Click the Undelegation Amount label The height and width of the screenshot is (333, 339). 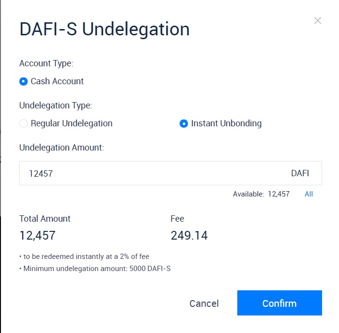62,148
